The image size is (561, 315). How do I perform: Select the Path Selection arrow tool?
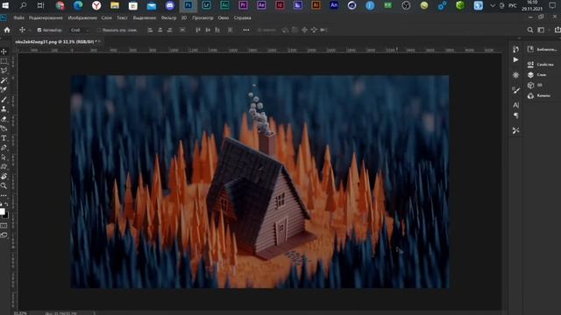pos(4,157)
